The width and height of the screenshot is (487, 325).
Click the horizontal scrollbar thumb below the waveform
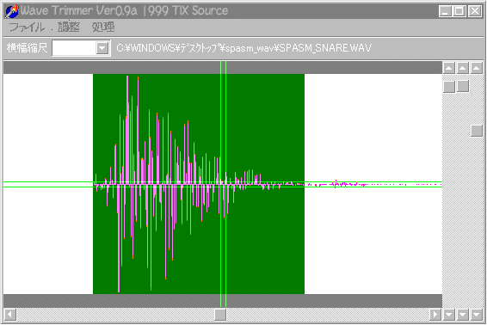pos(220,315)
